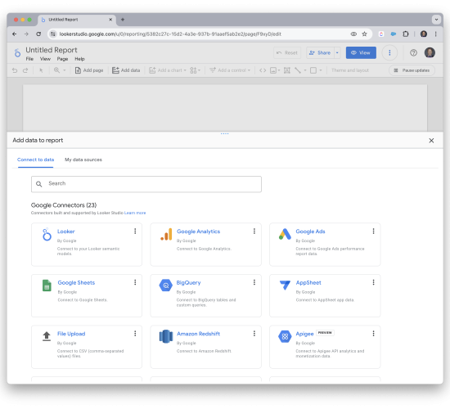Open the more options vertical dots button
The height and width of the screenshot is (409, 450).
tap(389, 53)
